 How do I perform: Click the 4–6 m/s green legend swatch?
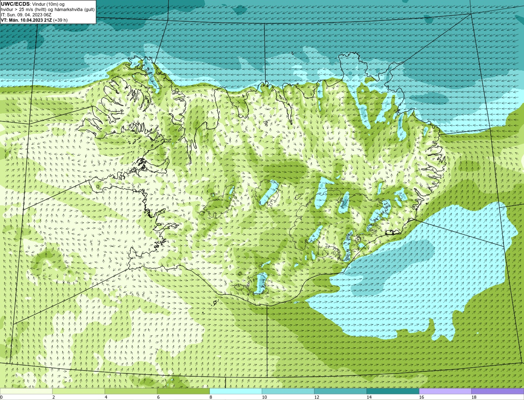pyautogui.click(x=131, y=391)
